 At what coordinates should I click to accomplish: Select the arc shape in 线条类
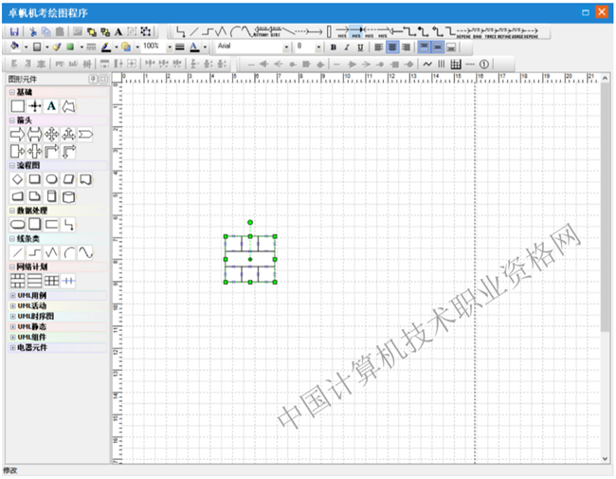(x=68, y=252)
